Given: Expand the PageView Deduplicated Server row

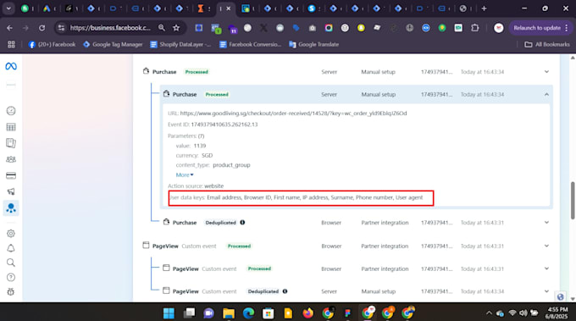Looking at the screenshot, I should (546, 291).
